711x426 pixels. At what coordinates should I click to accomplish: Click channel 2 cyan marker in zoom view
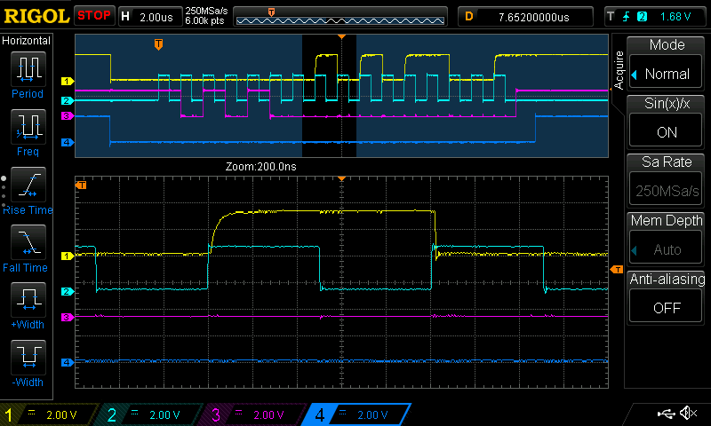tap(68, 292)
